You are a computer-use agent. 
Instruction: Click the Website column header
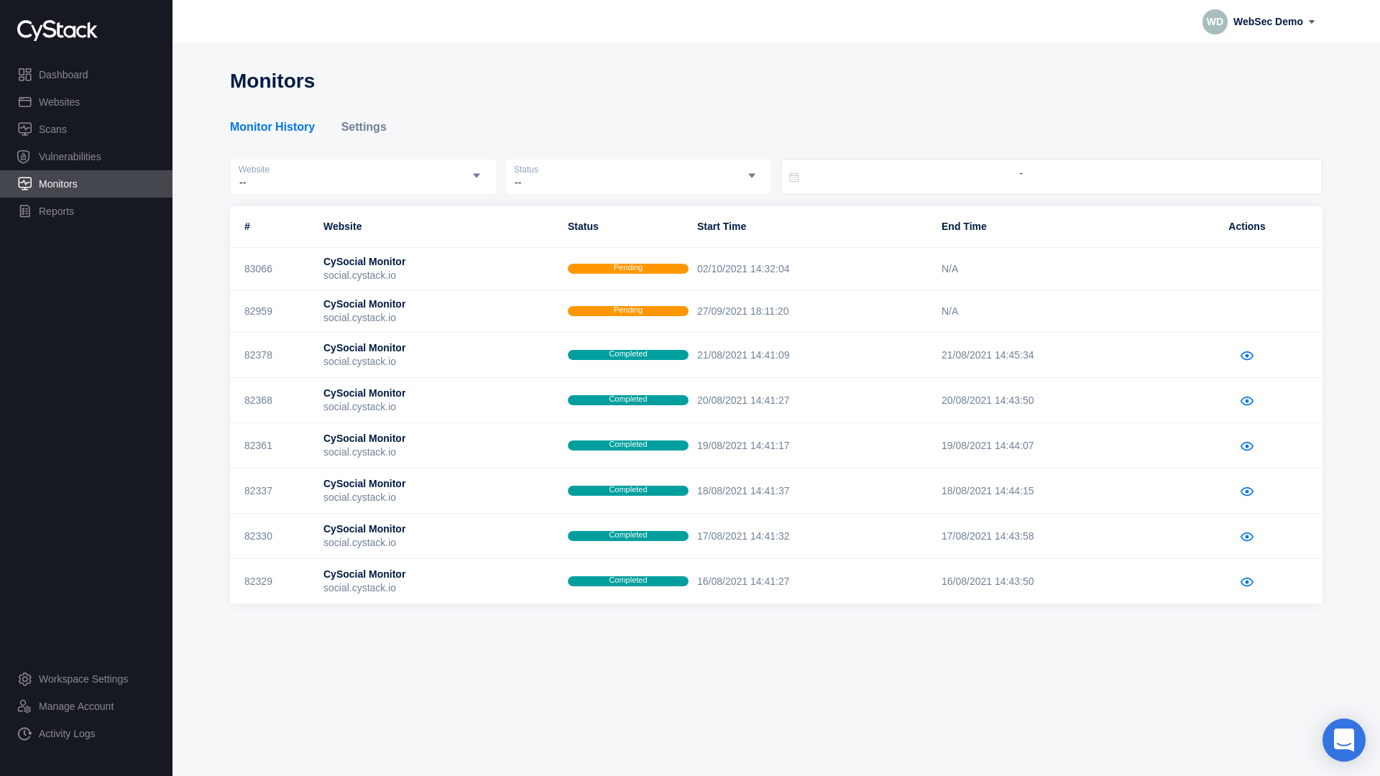[342, 226]
